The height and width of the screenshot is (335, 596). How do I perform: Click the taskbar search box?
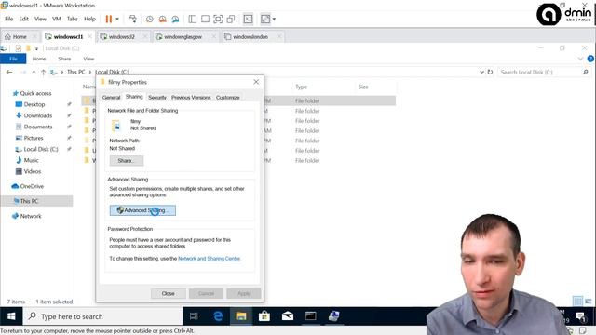tap(102, 316)
